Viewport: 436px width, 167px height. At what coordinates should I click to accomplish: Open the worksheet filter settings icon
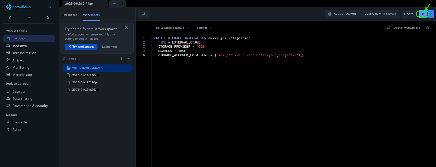coord(143,14)
